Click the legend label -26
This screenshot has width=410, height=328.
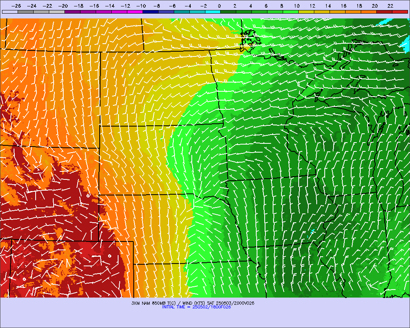click(x=16, y=6)
